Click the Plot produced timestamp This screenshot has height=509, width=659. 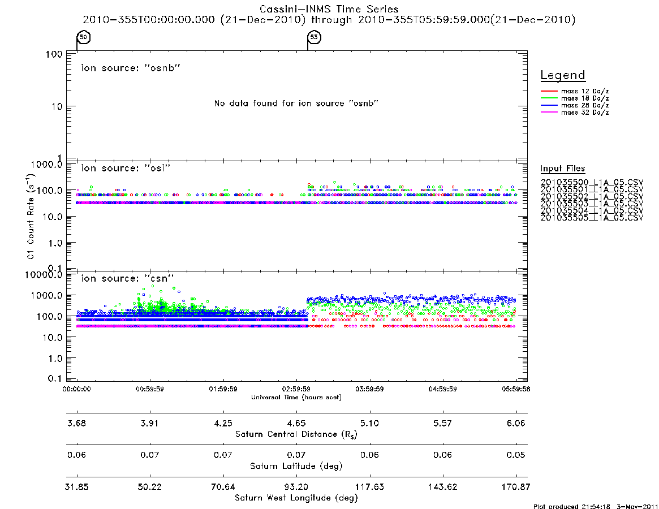[x=596, y=506]
